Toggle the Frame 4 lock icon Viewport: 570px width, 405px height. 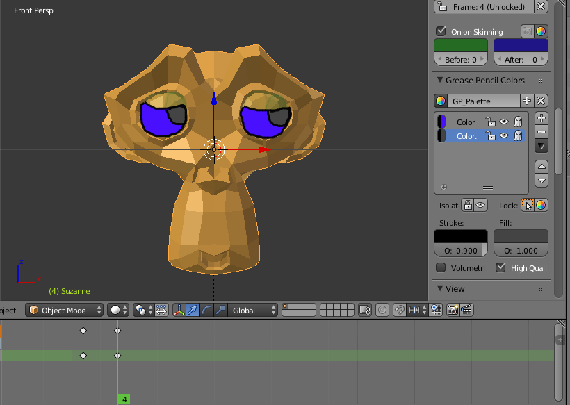(x=442, y=6)
